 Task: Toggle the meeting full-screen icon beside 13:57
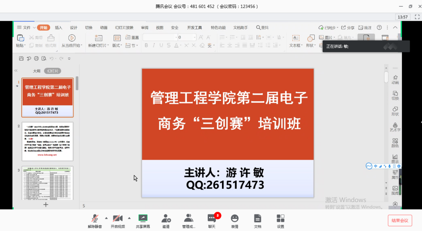(x=417, y=17)
